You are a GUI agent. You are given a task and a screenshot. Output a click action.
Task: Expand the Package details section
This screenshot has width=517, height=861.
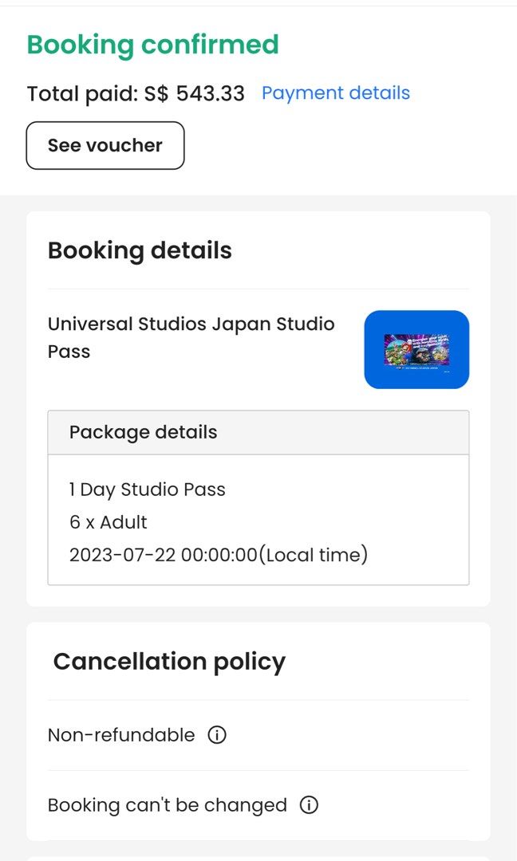(143, 432)
